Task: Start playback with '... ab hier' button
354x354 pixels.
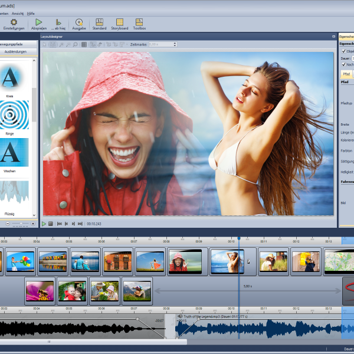Action: [58, 24]
